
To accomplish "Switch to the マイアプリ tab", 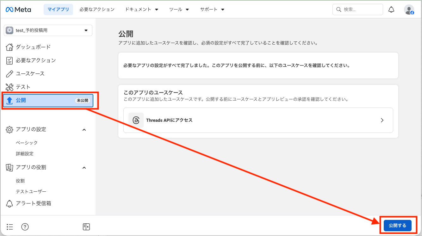I will pyautogui.click(x=58, y=9).
